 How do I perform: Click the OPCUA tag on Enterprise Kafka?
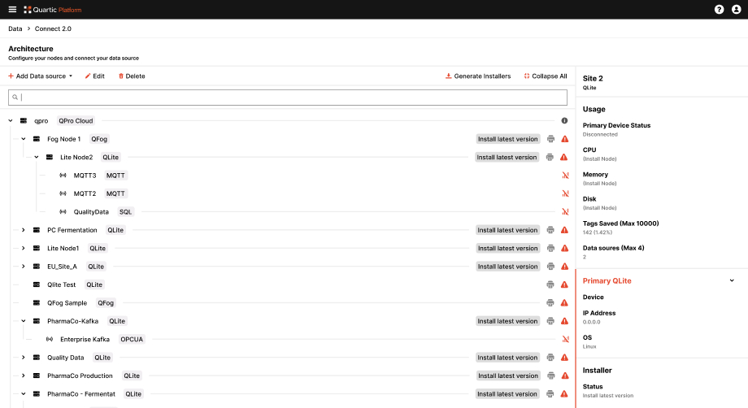(132, 340)
